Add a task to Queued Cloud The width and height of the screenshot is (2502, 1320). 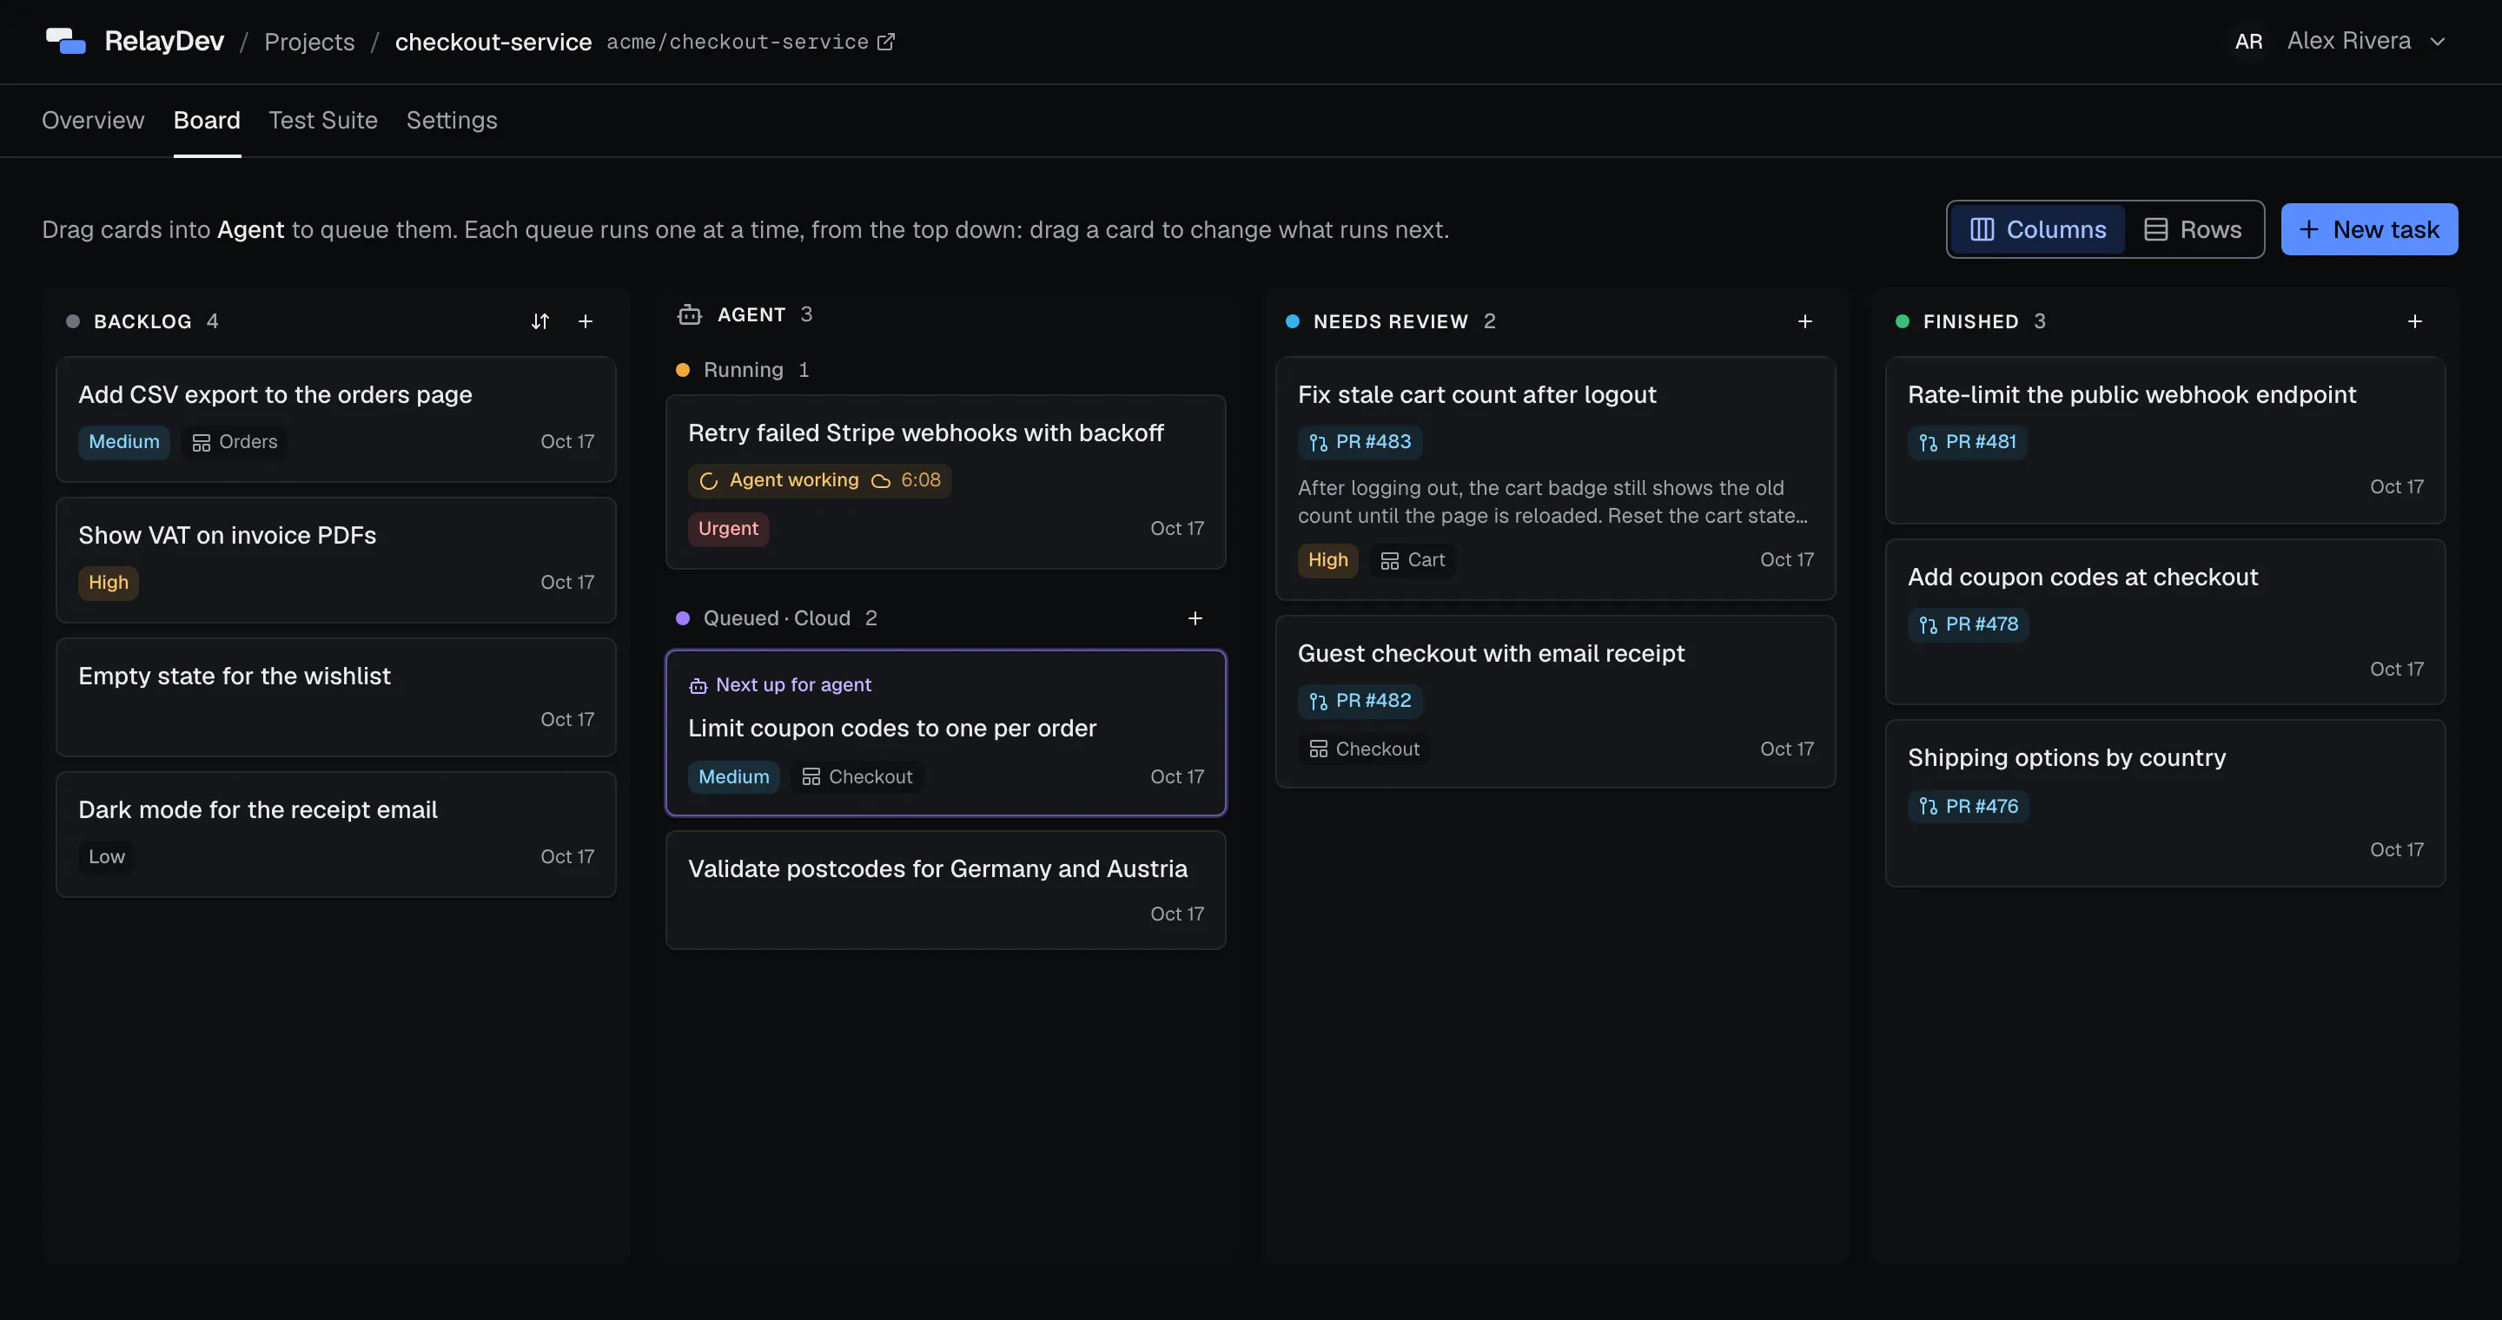pos(1195,618)
